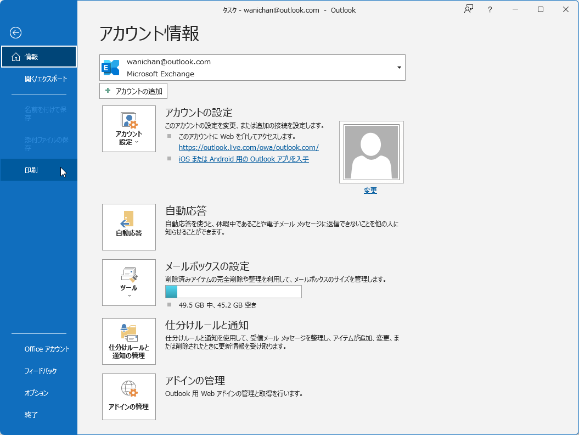
Task: Click the home icon beside 情報
Action: click(16, 57)
